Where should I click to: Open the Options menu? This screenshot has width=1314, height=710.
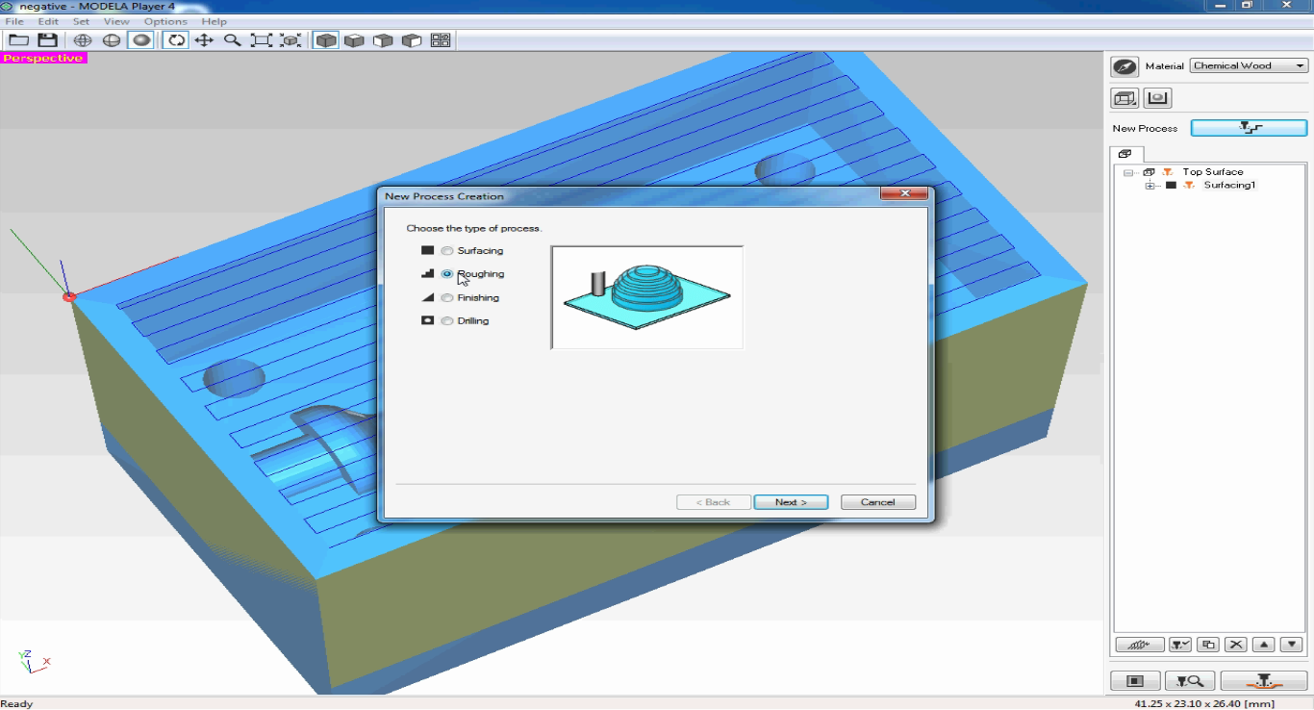[x=165, y=21]
